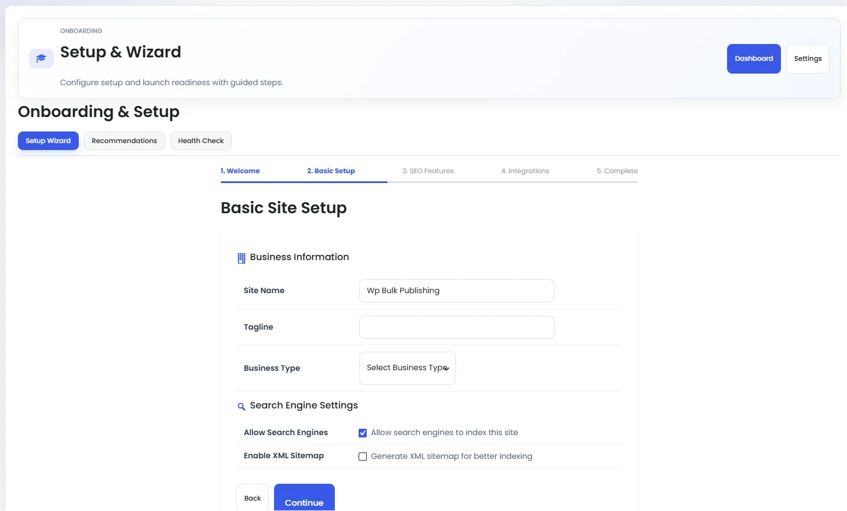Go to wizard step 1. Welcome
Image resolution: width=847 pixels, height=511 pixels.
240,171
